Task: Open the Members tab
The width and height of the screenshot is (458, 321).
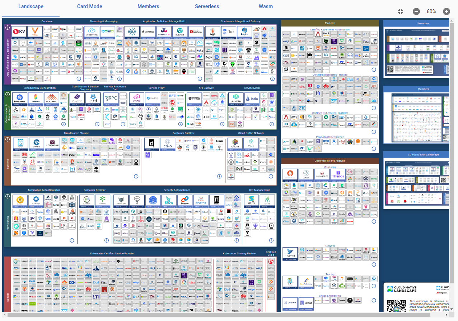Action: click(x=148, y=6)
